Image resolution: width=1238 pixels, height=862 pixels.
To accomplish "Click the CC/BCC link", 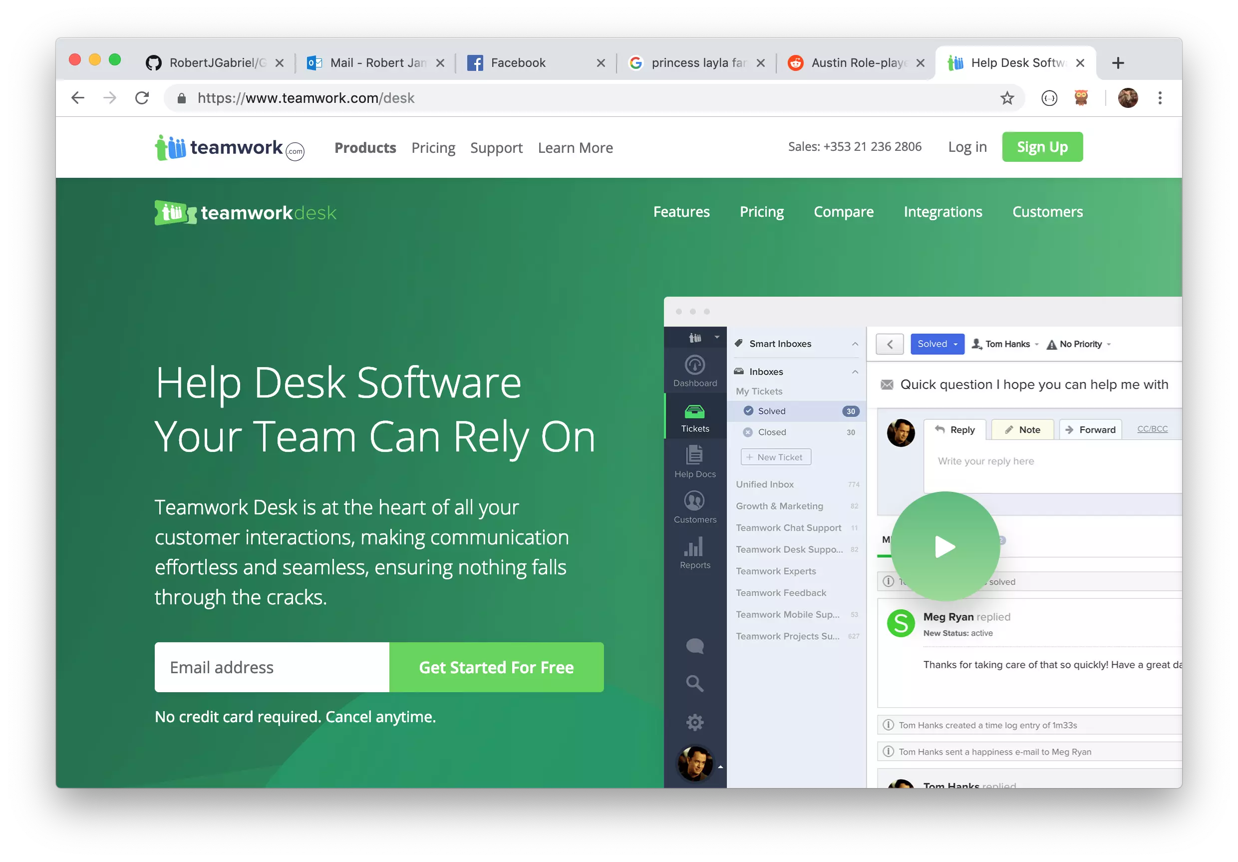I will (1152, 429).
